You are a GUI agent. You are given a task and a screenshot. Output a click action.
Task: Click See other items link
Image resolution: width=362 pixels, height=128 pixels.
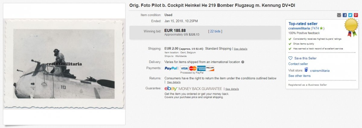point(299,76)
